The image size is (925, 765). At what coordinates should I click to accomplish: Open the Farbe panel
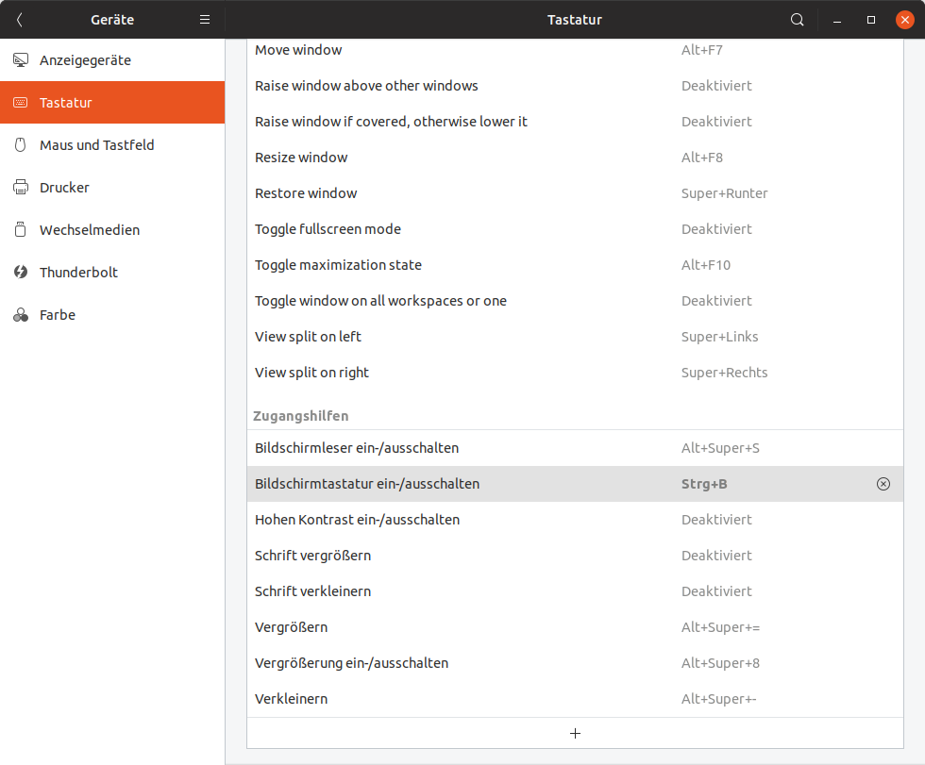pos(112,315)
